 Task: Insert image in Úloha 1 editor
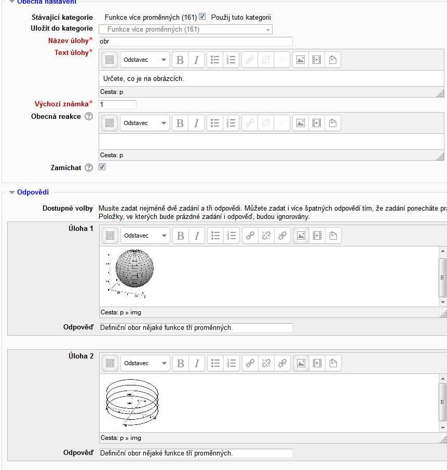[301, 236]
